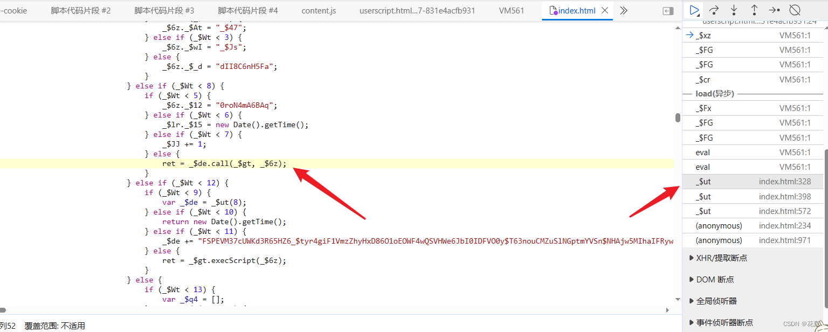Select _$Fx call stack frame
The height and width of the screenshot is (332, 828).
click(x=753, y=108)
